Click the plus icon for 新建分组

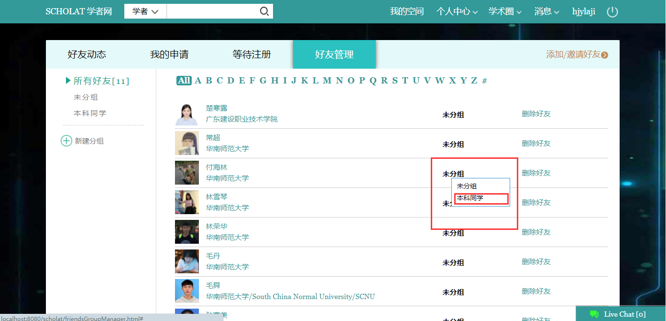[x=66, y=141]
